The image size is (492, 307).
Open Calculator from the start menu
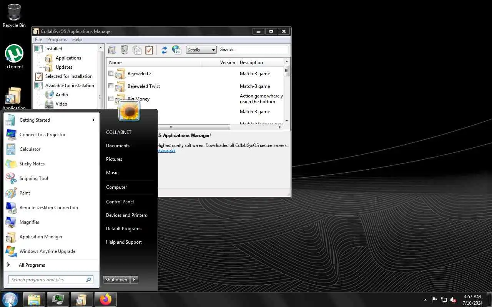pos(51,149)
